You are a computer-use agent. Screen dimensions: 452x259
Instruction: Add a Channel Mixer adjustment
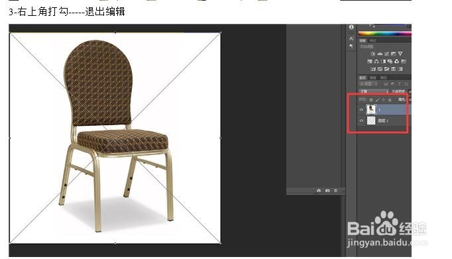click(x=396, y=62)
